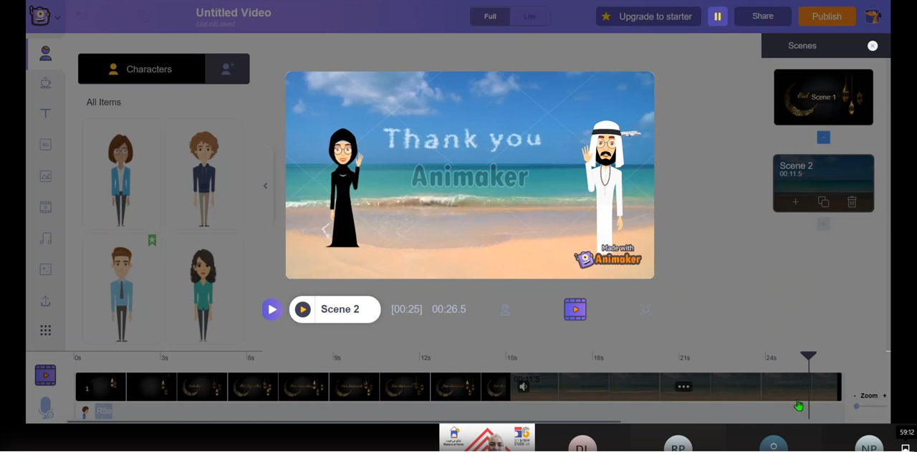Click the Publish button
Viewport: 917px width, 452px height.
click(x=827, y=16)
